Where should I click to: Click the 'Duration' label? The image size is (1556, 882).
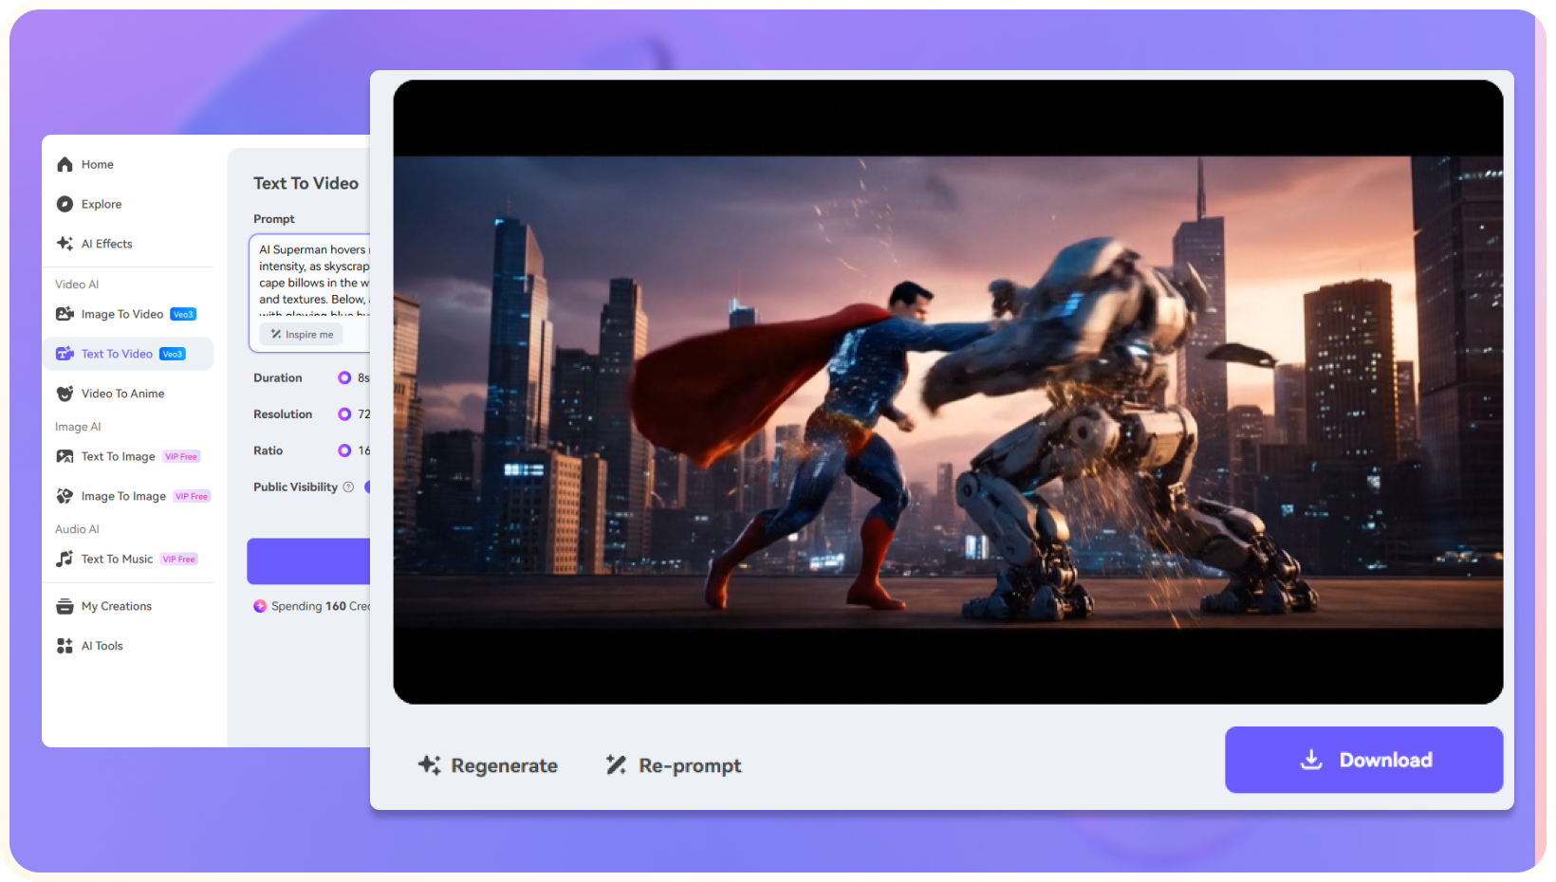coord(278,377)
